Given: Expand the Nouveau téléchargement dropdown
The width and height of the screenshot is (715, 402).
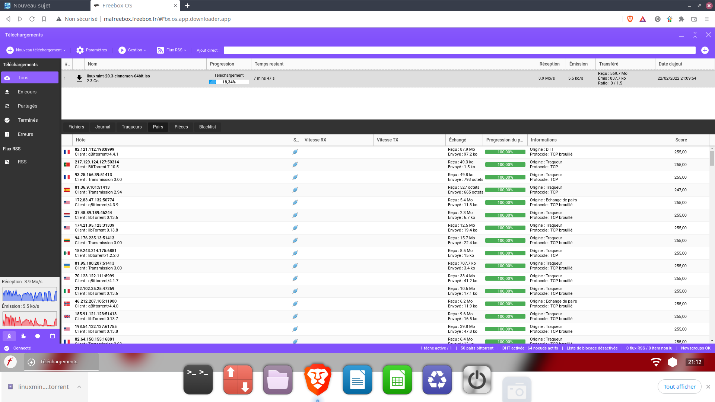Looking at the screenshot, I should coord(36,50).
